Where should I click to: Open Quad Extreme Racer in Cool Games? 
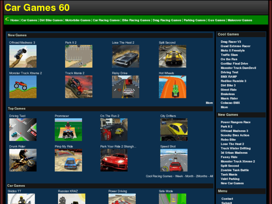[x=236, y=46]
